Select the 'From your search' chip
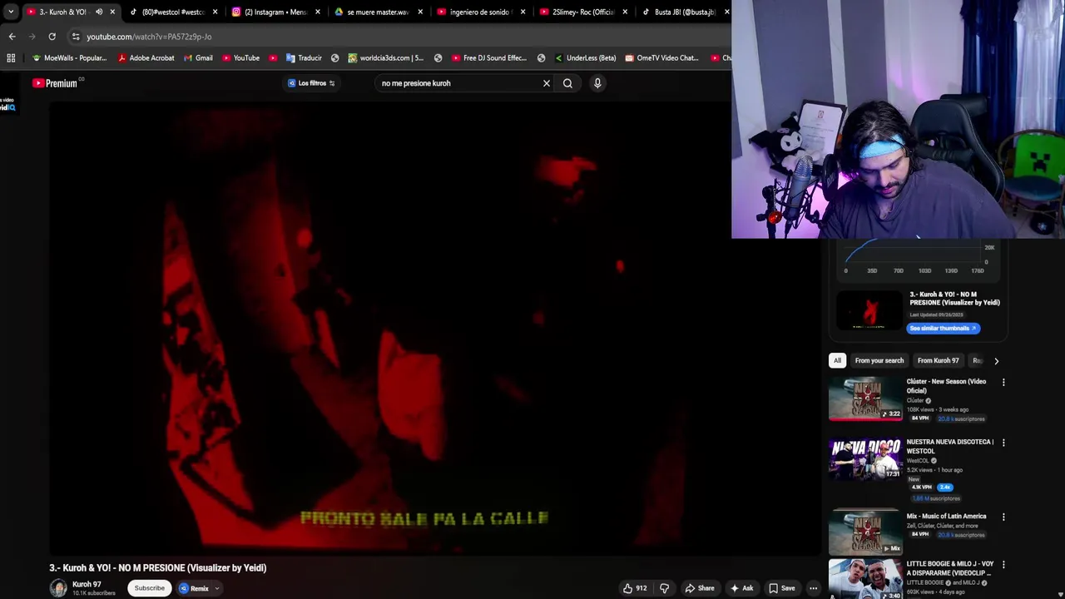This screenshot has width=1065, height=599. coord(879,360)
